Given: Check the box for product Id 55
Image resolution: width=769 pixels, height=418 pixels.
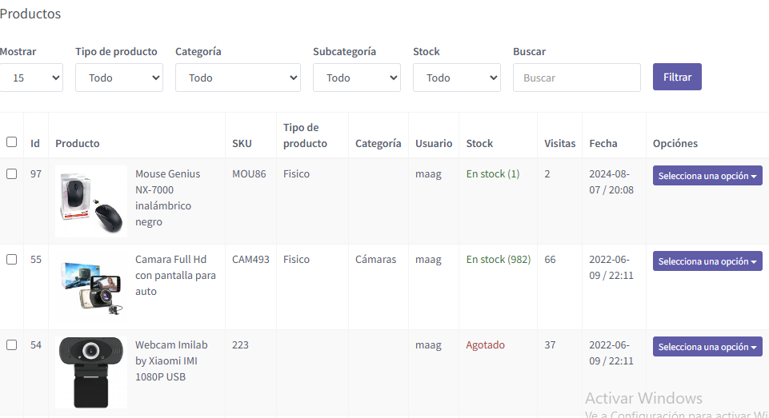Looking at the screenshot, I should [11, 260].
